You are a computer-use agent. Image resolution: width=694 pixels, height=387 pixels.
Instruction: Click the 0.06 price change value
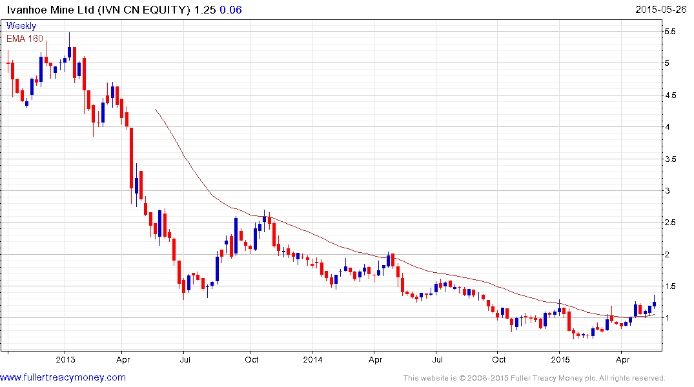(x=230, y=10)
